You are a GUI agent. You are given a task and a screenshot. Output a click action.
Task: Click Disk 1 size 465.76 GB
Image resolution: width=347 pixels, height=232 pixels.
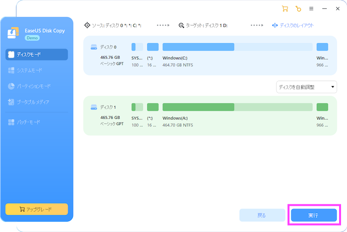pos(110,117)
